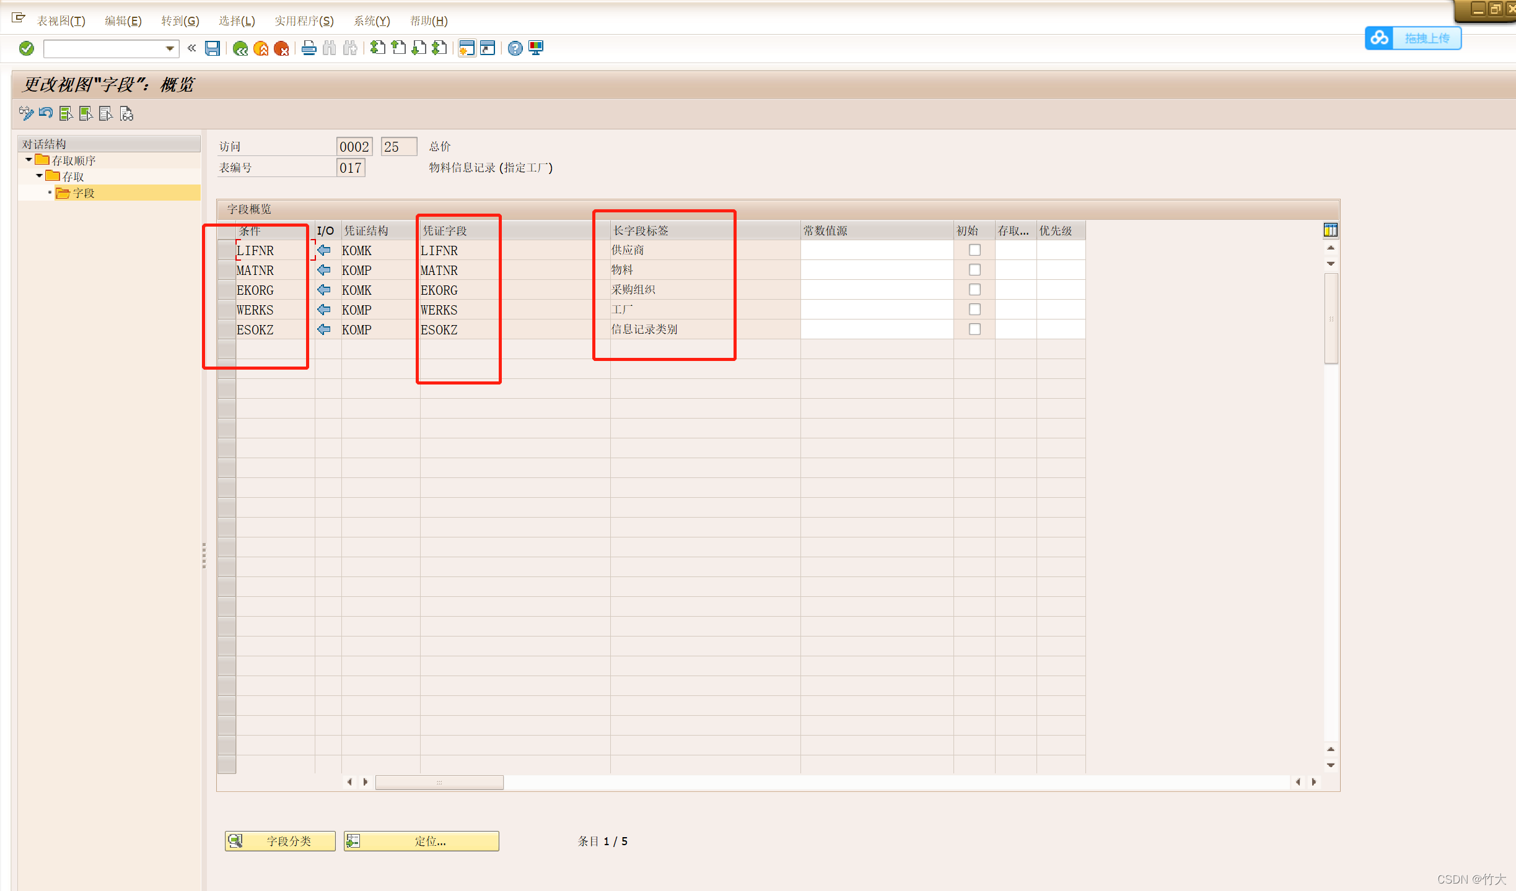
Task: Collapse the 存取 tree node
Action: (39, 176)
